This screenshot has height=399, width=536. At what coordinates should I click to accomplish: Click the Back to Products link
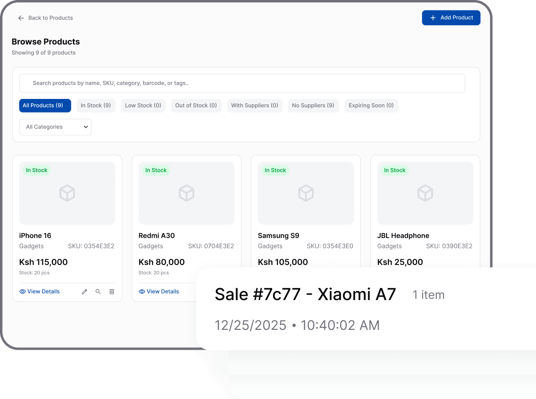pos(51,18)
